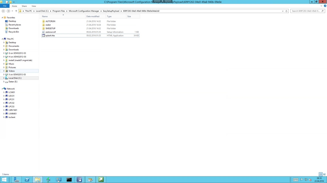This screenshot has height=183, width=327.
Task: Open the address bar history dropdown
Action: [x=283, y=11]
